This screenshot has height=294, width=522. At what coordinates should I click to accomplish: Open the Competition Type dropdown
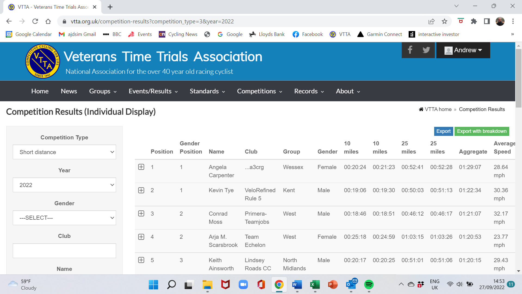pos(64,152)
